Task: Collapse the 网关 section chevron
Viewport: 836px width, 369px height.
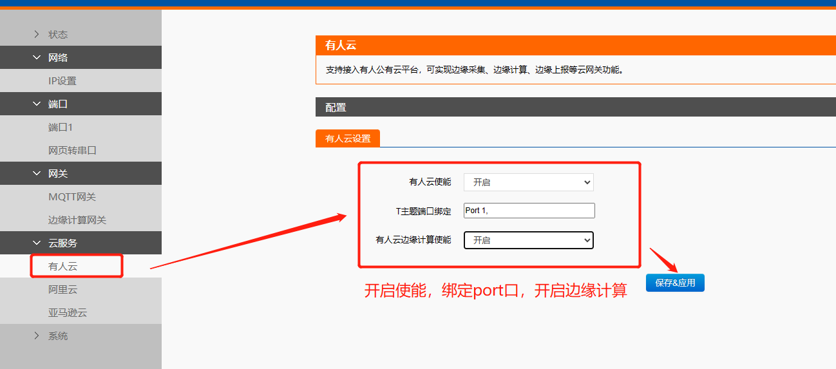Action: 37,173
